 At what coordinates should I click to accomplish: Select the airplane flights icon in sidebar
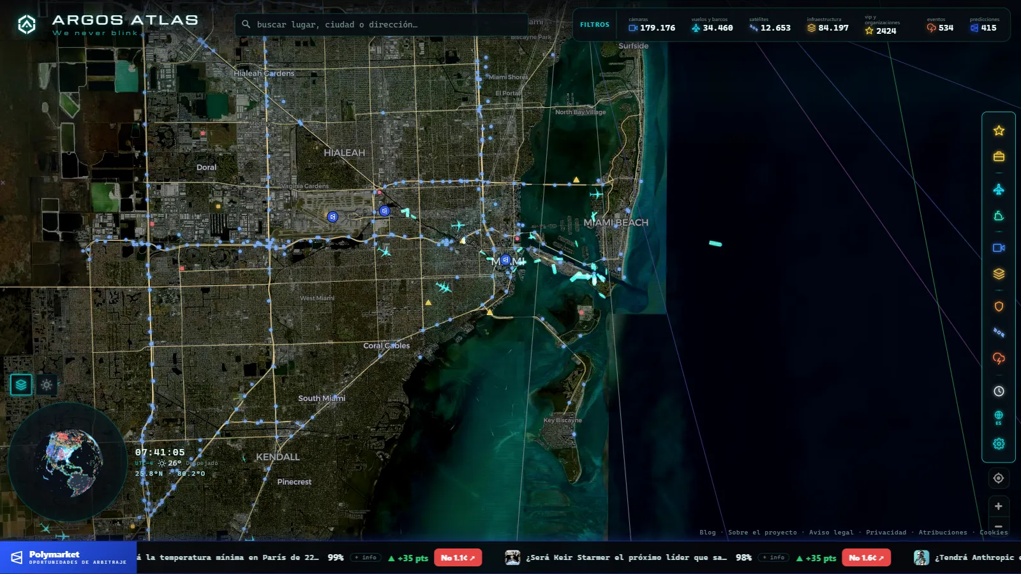click(x=999, y=189)
